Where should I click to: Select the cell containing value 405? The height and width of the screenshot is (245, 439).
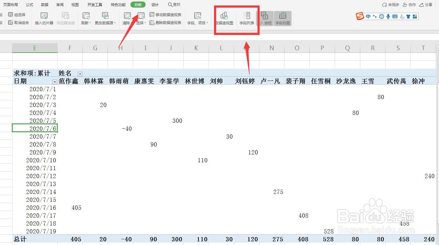click(x=76, y=208)
